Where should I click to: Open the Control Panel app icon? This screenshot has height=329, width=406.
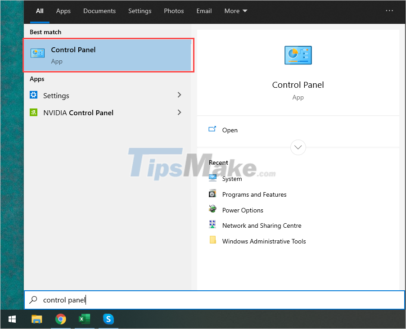click(38, 53)
